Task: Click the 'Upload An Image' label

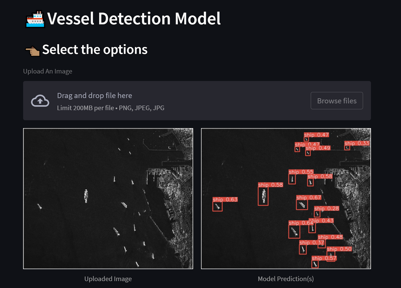Action: click(x=48, y=71)
